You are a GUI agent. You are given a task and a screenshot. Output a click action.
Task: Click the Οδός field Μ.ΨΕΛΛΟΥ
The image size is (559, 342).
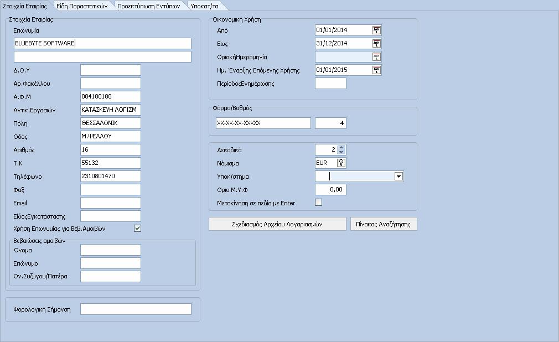[111, 136]
